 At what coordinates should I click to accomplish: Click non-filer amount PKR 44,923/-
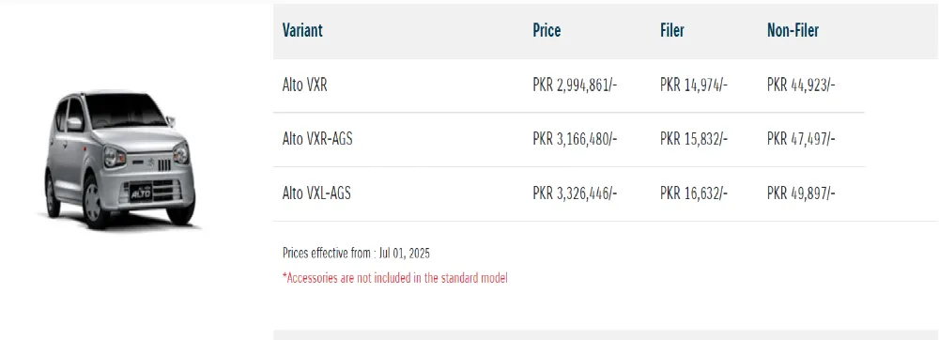(801, 85)
